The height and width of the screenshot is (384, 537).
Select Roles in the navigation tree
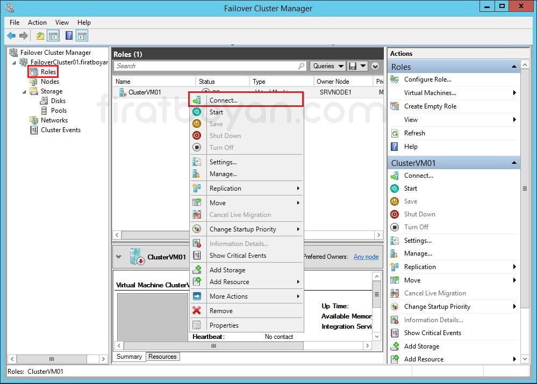pyautogui.click(x=48, y=72)
